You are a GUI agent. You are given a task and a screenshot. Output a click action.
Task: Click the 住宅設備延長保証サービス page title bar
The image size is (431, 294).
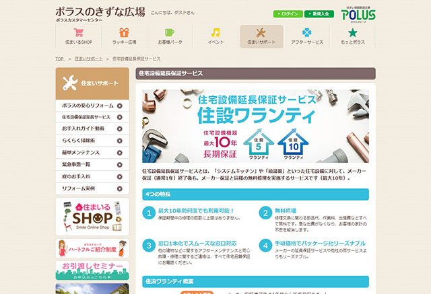tap(256, 73)
